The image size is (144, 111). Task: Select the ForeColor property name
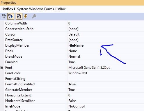pos(13,73)
